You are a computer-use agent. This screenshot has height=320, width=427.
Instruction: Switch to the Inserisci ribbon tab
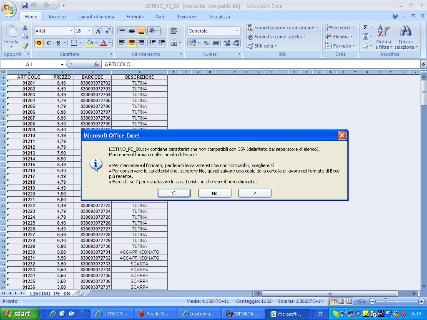[x=57, y=17]
